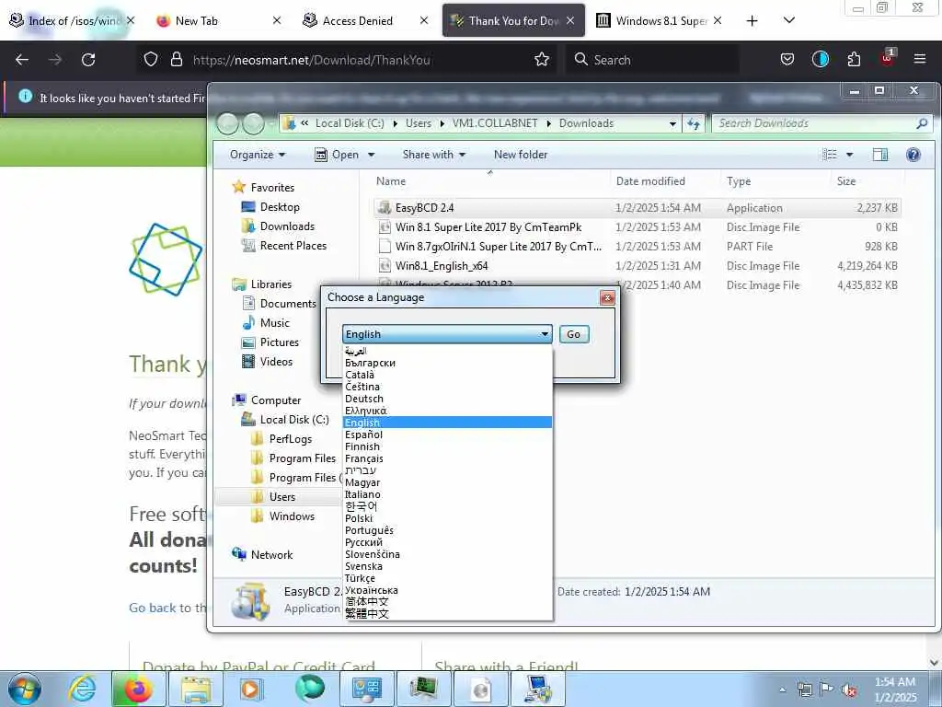Viewport: 942px width, 707px height.
Task: Switch to Firefox in the taskbar
Action: 138,689
